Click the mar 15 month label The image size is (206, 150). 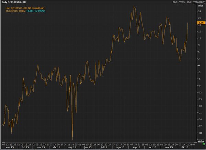41,147
